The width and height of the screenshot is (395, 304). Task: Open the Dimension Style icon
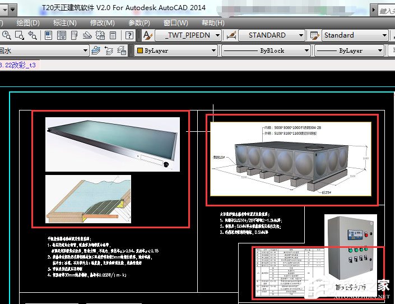(231, 35)
